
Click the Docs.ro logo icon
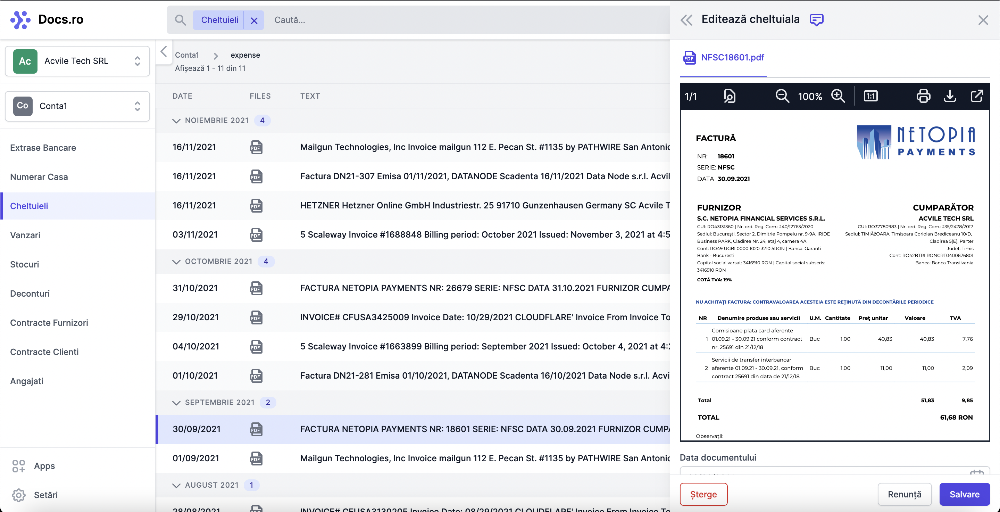(x=20, y=20)
